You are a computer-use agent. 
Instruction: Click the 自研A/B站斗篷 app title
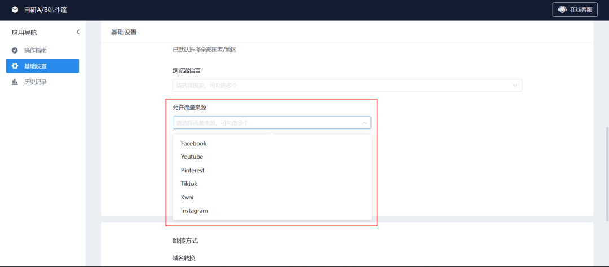46,10
